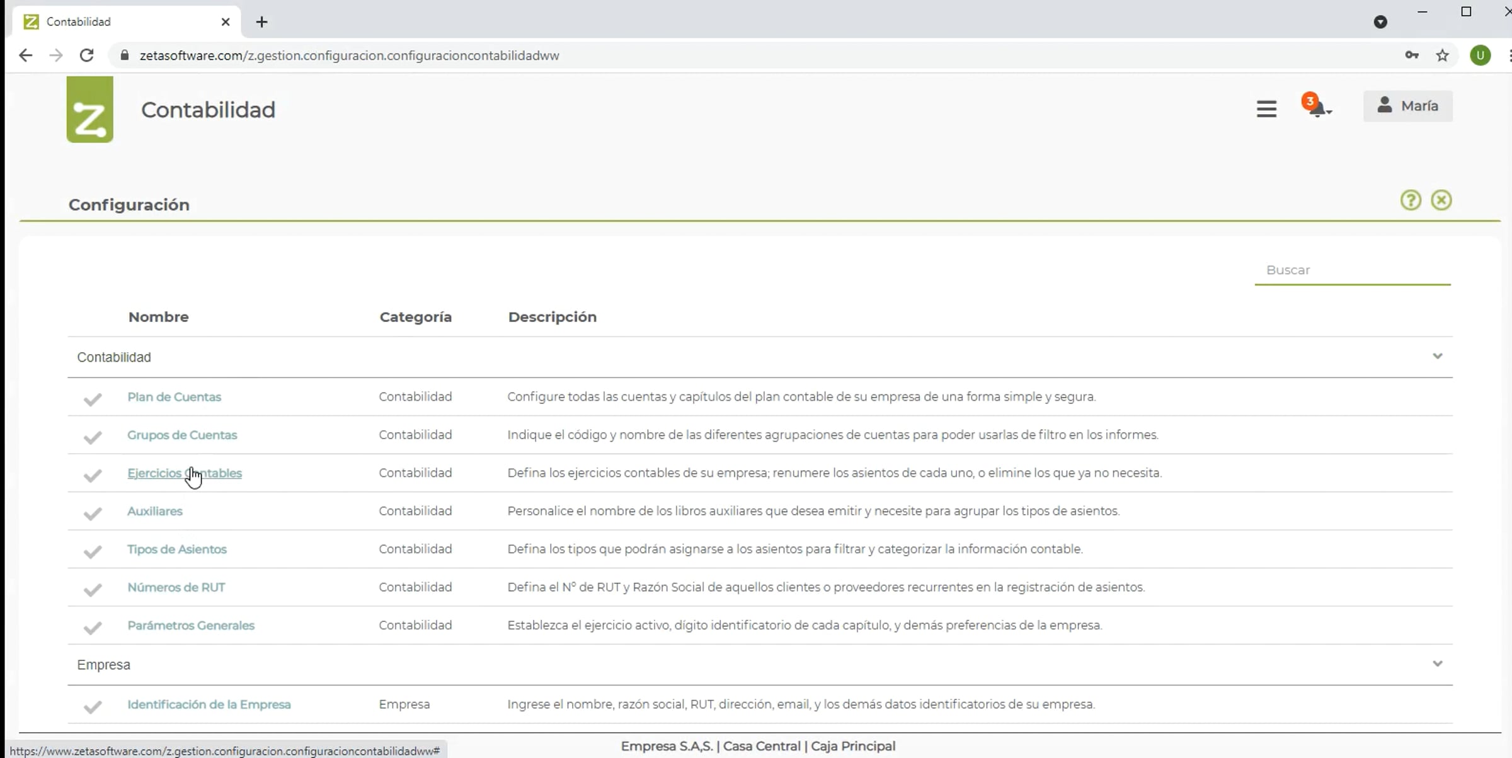Toggle the checkmark beside Auxiliares
This screenshot has width=1512, height=758.
(93, 514)
